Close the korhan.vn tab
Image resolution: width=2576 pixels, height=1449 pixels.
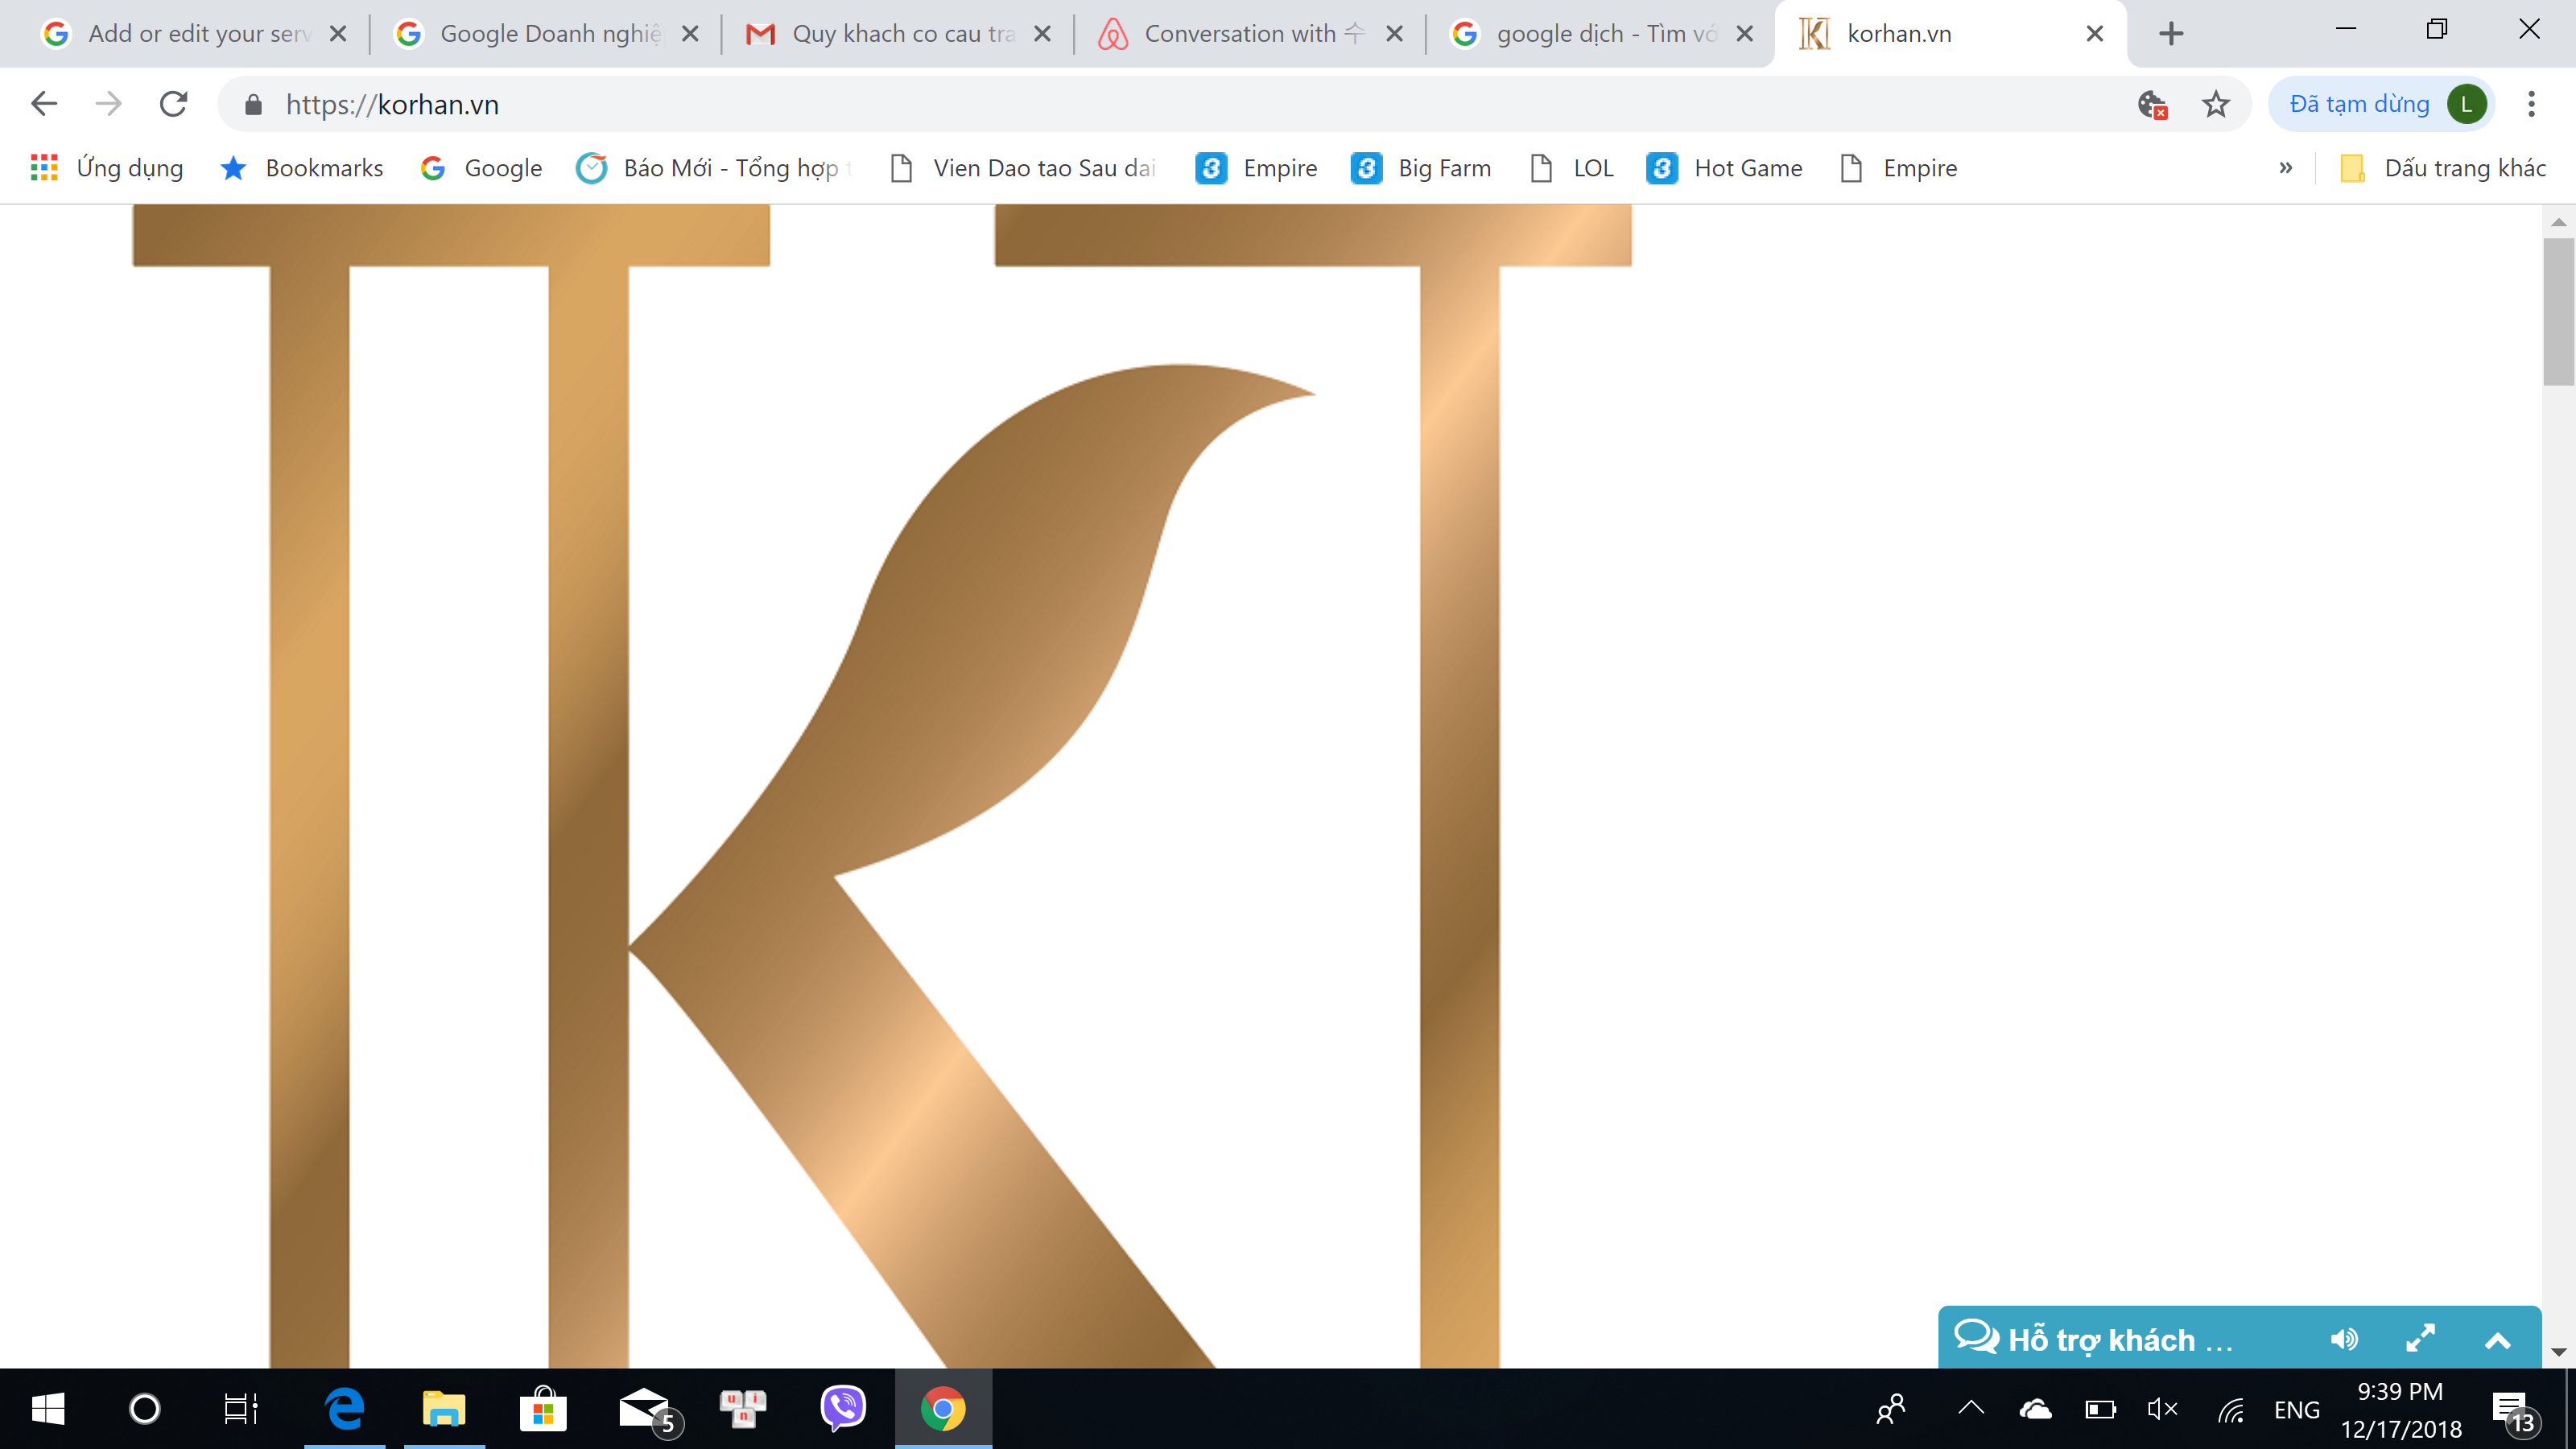click(x=2095, y=34)
